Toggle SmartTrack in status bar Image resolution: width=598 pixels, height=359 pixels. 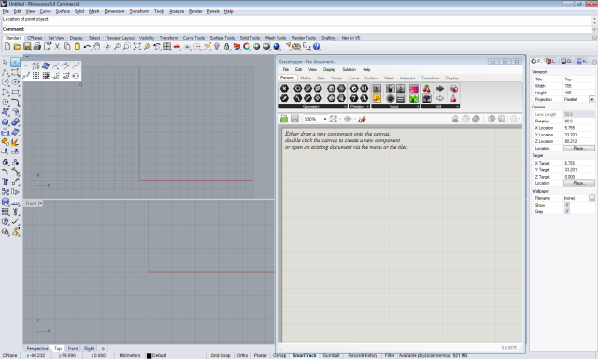coord(305,355)
